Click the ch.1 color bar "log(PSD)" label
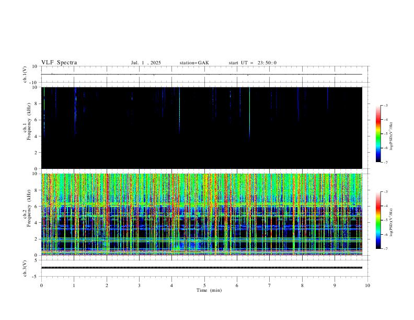Image resolution: width=414 pixels, height=320 pixels. pos(392,136)
